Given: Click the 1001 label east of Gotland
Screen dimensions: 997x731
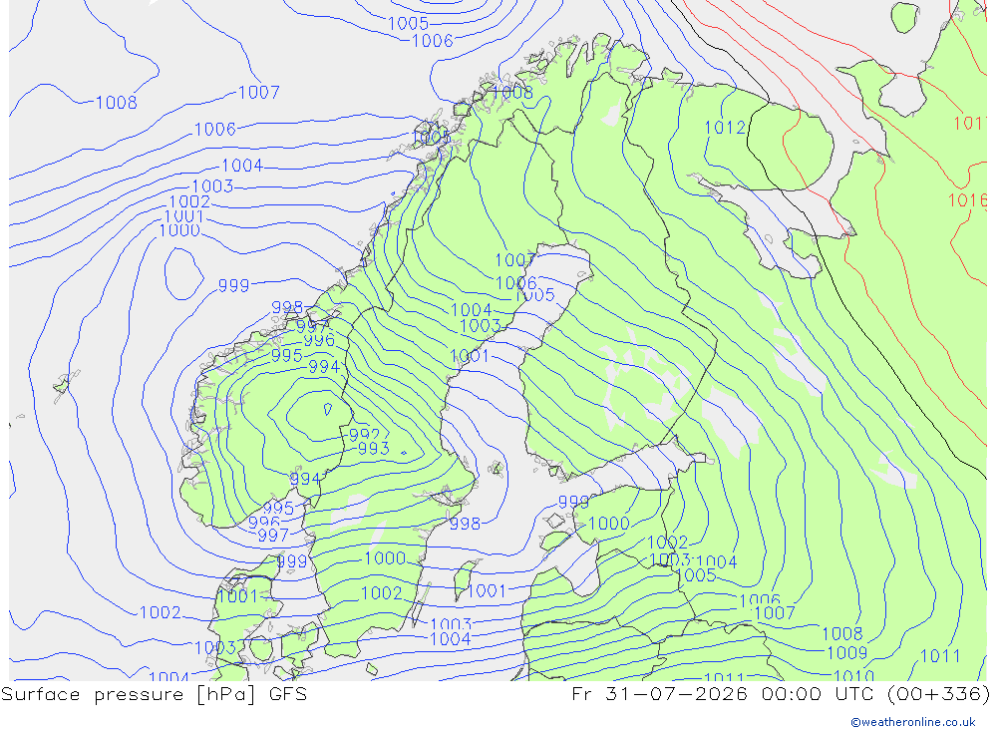Looking at the screenshot, I should point(487,591).
